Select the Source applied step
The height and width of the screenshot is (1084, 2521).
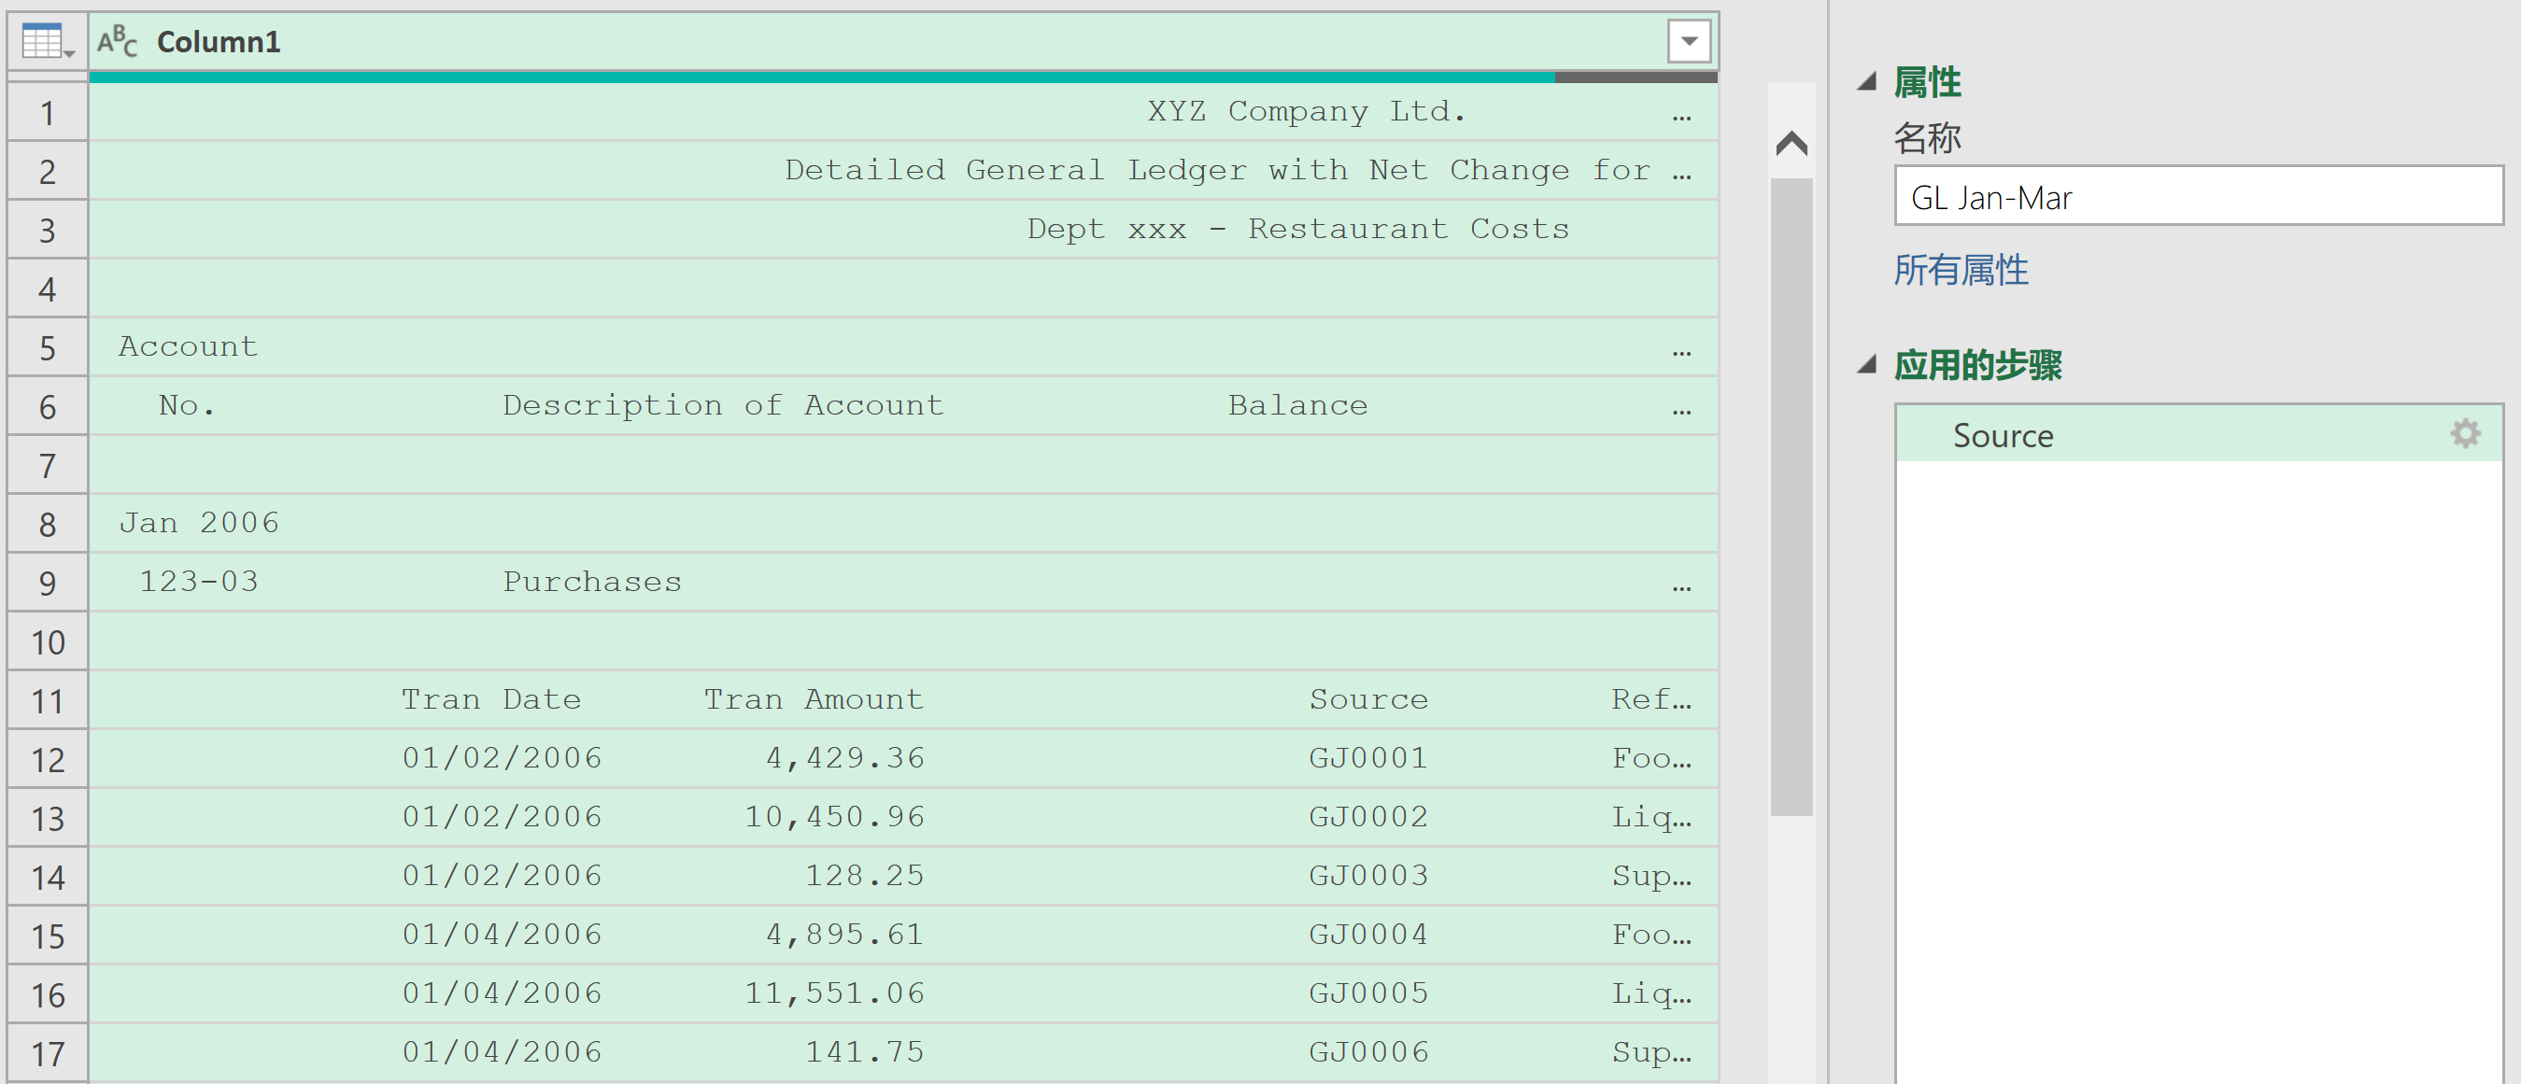[2003, 435]
